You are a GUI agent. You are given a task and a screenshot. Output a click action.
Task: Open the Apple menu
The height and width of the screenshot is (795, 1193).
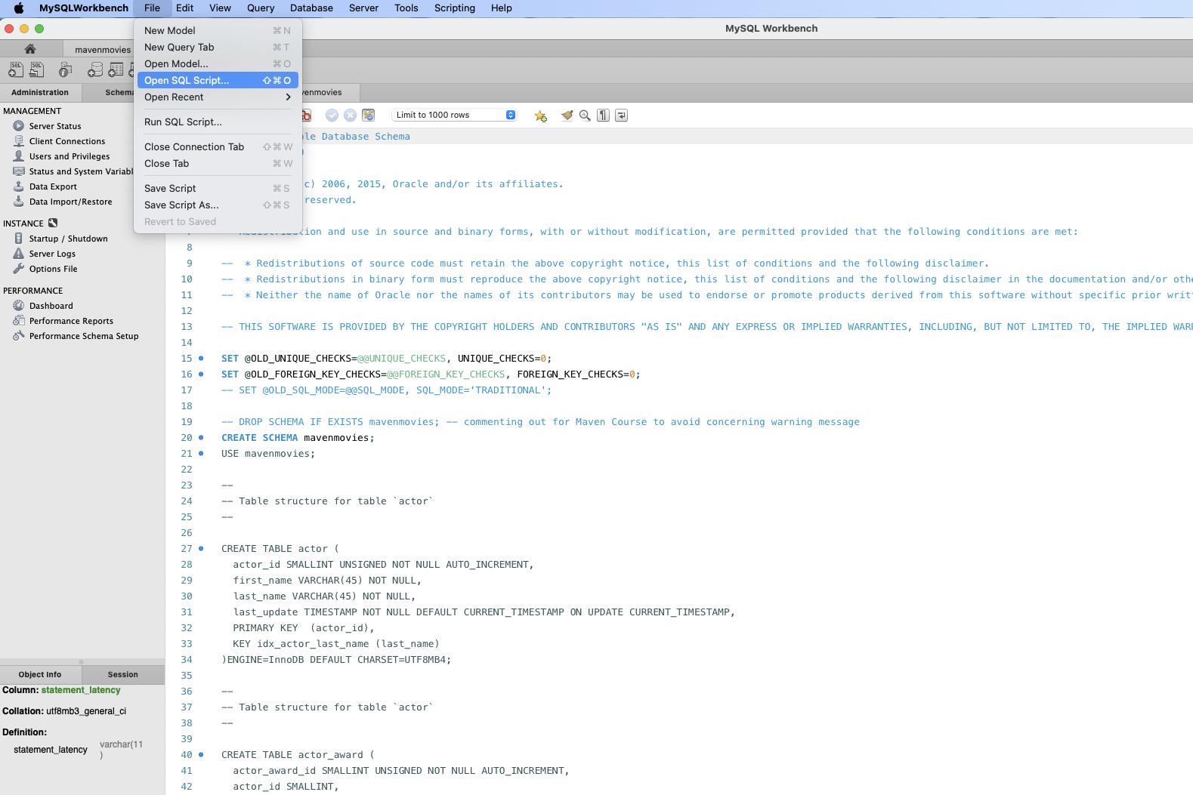pyautogui.click(x=19, y=8)
